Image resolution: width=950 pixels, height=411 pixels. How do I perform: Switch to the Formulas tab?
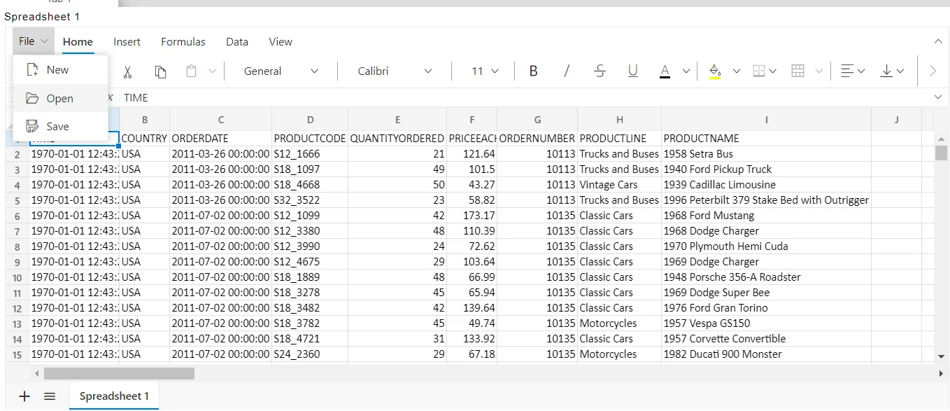[x=183, y=42]
